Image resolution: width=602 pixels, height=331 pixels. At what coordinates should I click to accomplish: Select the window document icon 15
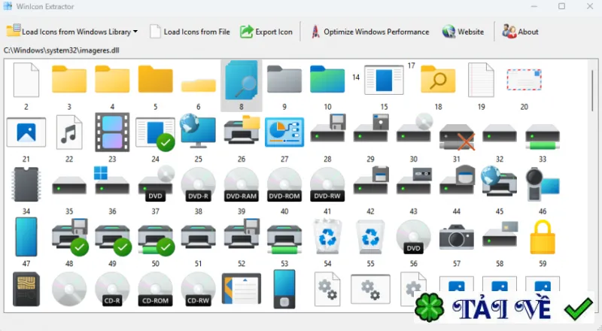coord(384,80)
